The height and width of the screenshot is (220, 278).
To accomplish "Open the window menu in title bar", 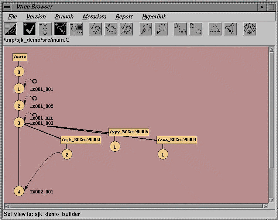I will pyautogui.click(x=7, y=7).
